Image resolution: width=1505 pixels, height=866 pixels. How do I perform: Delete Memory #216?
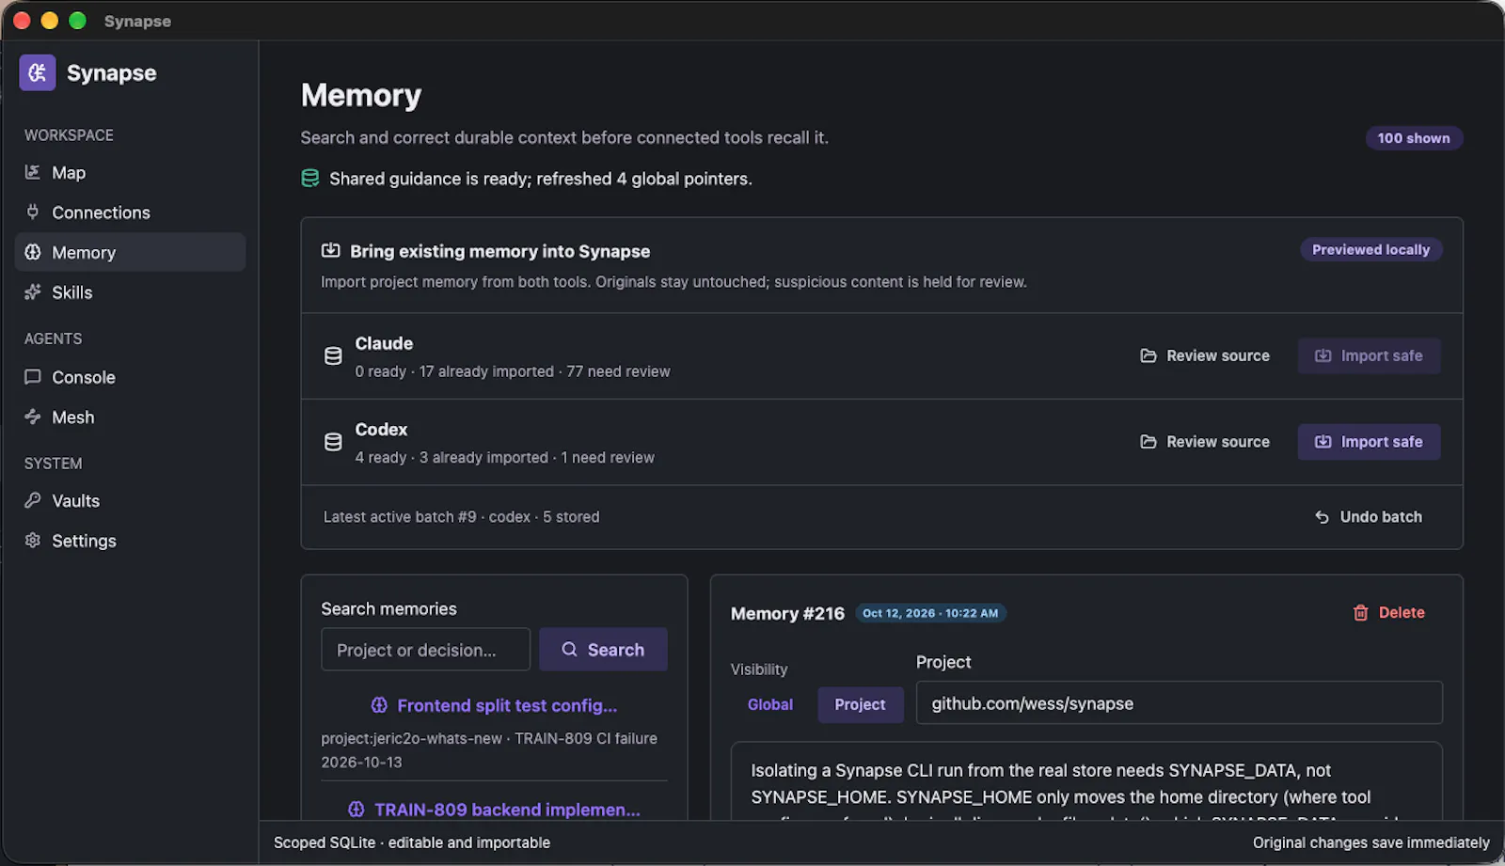pos(1388,612)
